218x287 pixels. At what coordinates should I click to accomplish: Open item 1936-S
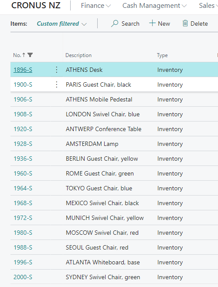click(x=23, y=159)
